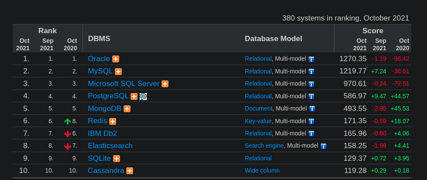Select Cassandra's score 119.28
This screenshot has width=427, height=180.
pos(355,171)
